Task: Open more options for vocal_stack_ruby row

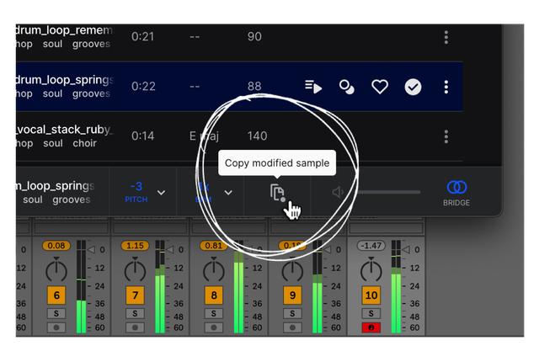Action: click(x=446, y=136)
